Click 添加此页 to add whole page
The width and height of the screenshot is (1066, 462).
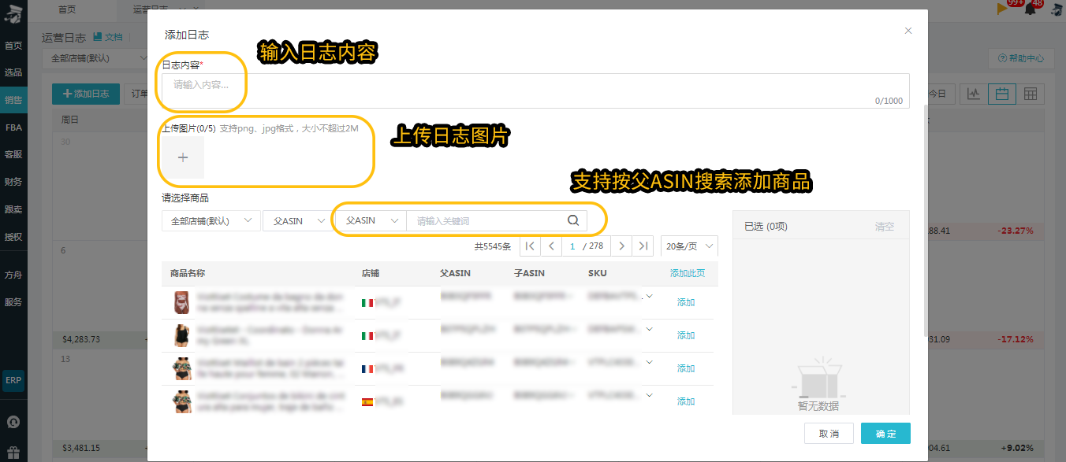point(688,273)
